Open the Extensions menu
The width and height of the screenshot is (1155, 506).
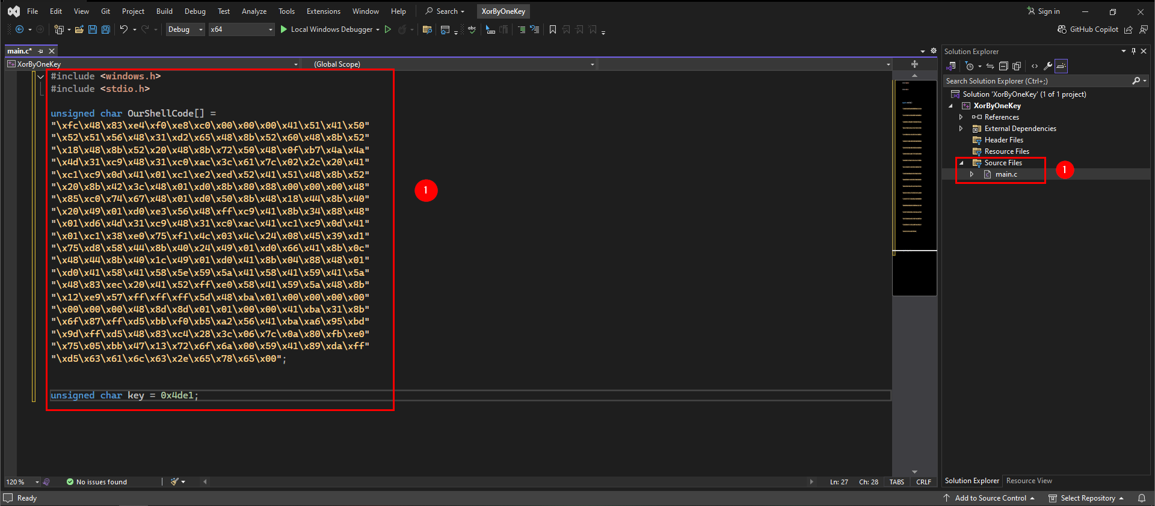[323, 11]
